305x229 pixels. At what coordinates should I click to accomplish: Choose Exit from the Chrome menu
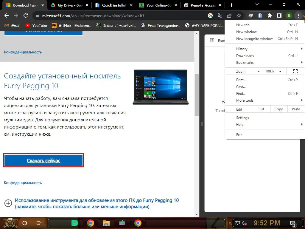point(265,135)
